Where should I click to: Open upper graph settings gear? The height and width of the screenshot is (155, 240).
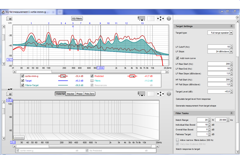point(169,19)
